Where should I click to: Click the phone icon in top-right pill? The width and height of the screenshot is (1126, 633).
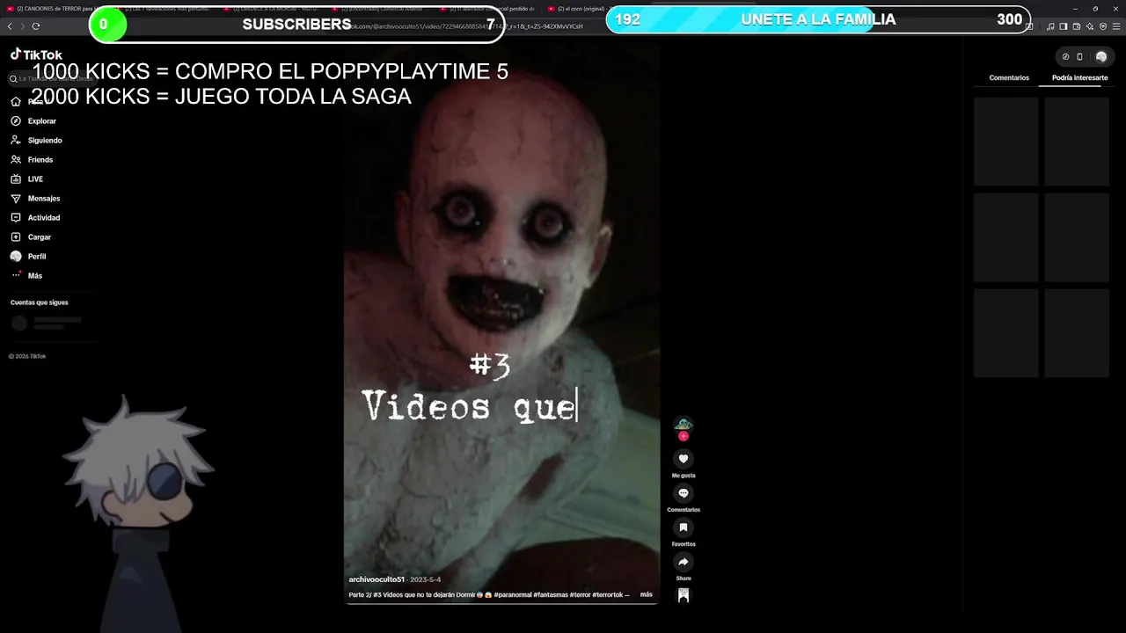tap(1079, 57)
